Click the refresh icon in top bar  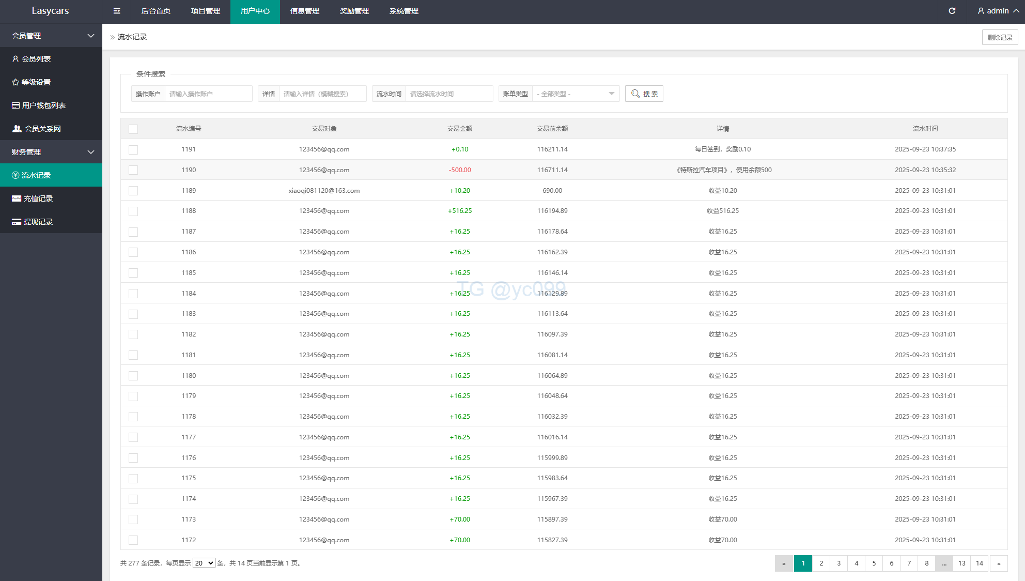[x=952, y=11]
